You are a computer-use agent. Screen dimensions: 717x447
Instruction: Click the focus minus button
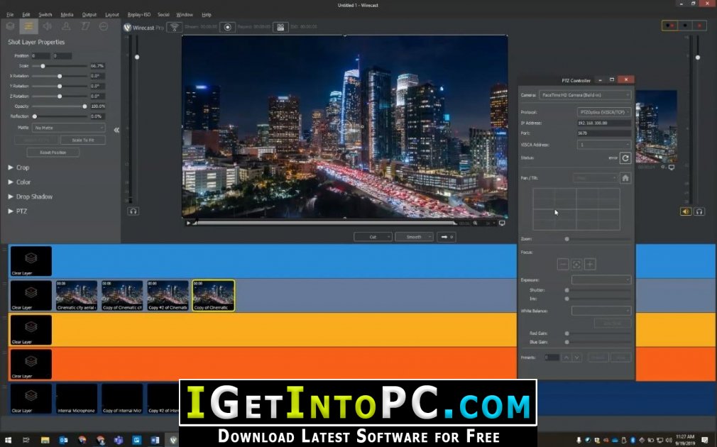564,264
